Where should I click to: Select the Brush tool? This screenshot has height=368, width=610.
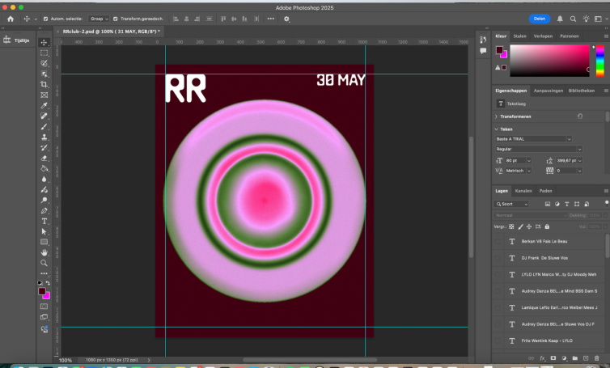[x=44, y=126]
